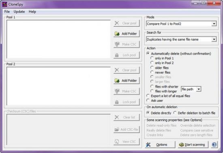Select Delete directly option
223x153 pixels.
click(159, 113)
